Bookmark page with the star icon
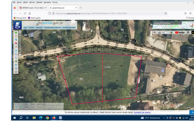This screenshot has height=137, width=194. click(x=166, y=13)
